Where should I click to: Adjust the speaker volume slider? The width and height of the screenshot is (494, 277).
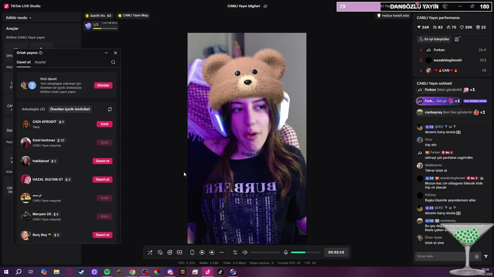pos(265,252)
